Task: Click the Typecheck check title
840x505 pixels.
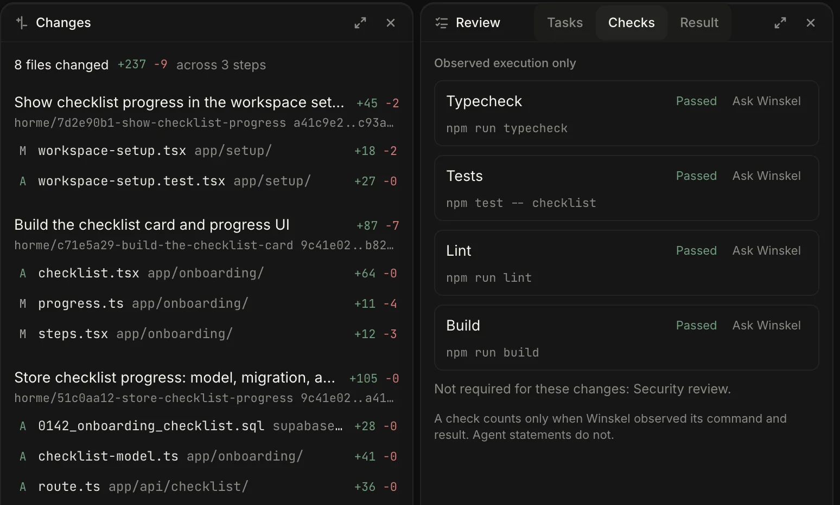Action: tap(484, 101)
